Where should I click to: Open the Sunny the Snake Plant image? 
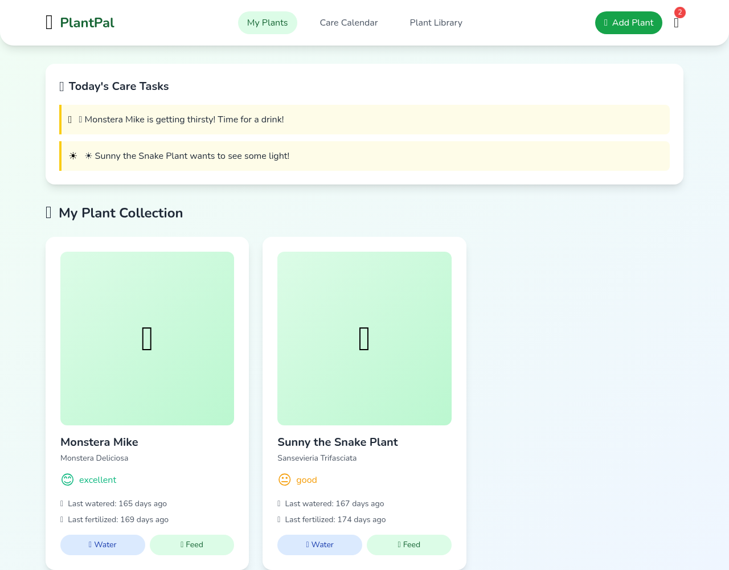(x=364, y=338)
